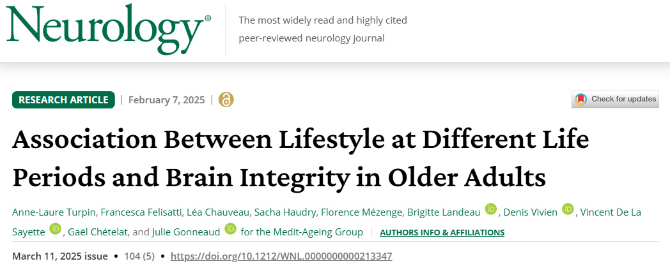Open author Anne-Laure Turpin's profile
The width and height of the screenshot is (670, 266).
(x=47, y=212)
